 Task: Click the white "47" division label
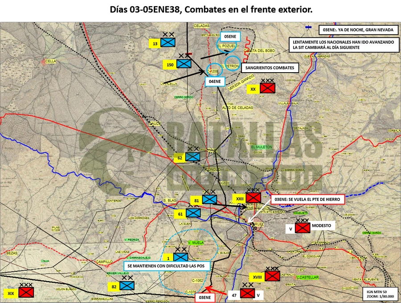click(x=234, y=295)
